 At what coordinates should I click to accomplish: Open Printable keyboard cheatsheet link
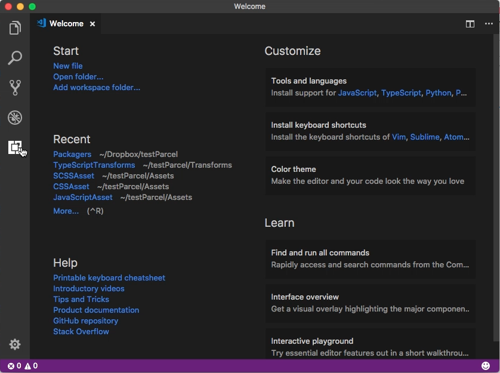(x=109, y=278)
